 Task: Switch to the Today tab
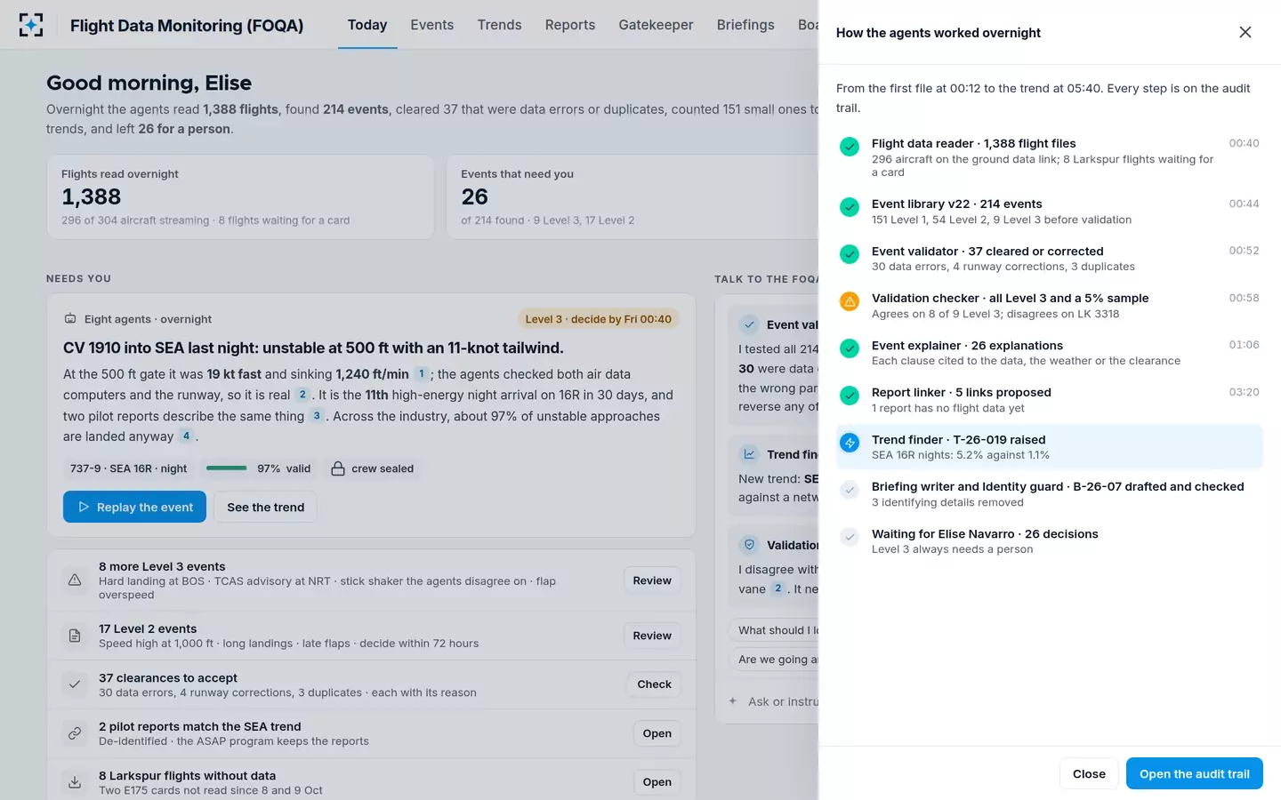367,25
